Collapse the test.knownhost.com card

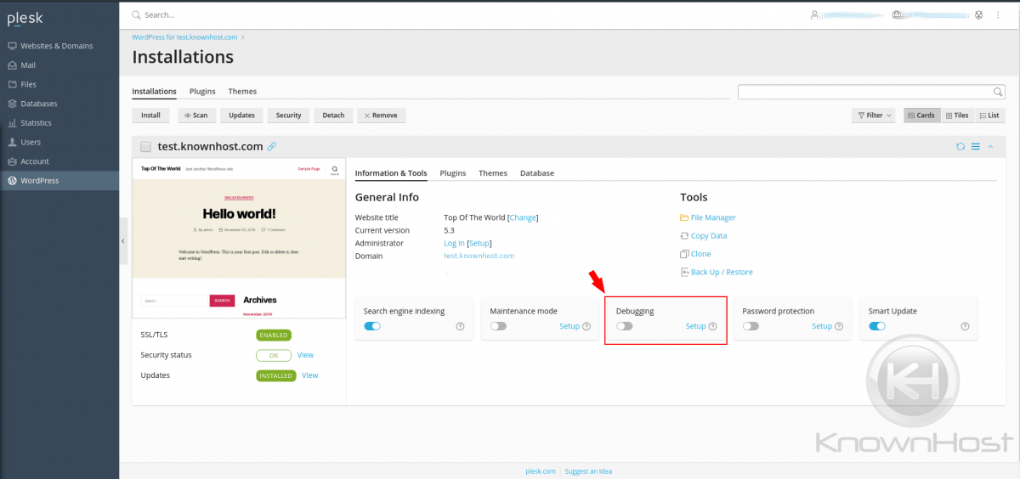click(x=990, y=146)
